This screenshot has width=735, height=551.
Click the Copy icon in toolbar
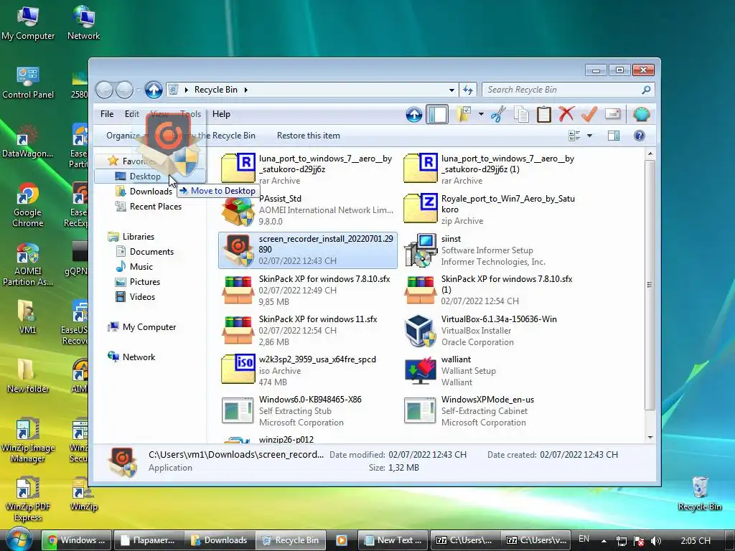521,114
